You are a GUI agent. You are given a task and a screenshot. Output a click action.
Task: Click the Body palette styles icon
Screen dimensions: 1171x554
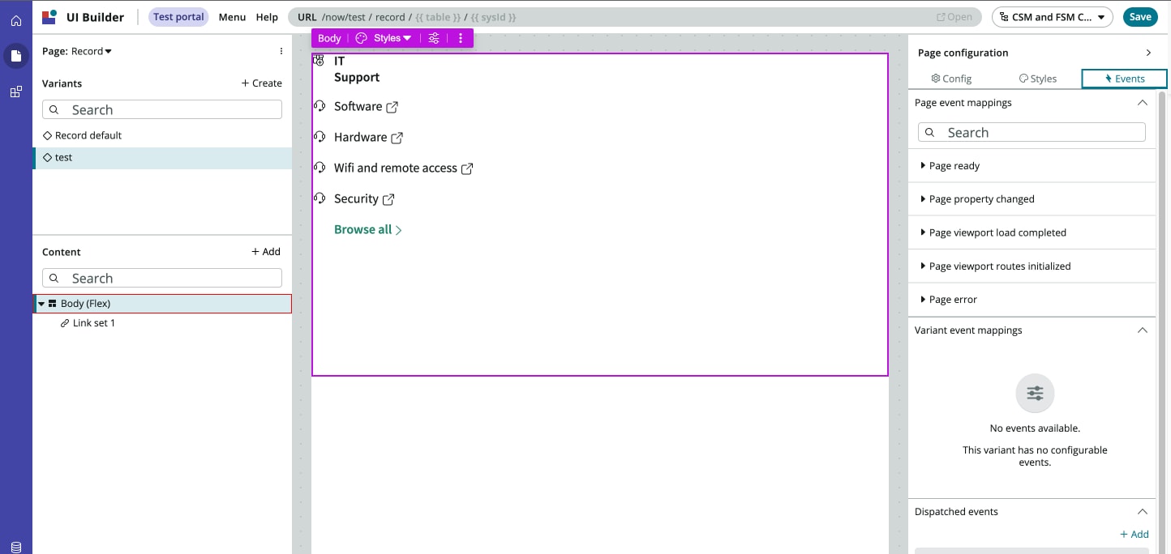(x=362, y=38)
